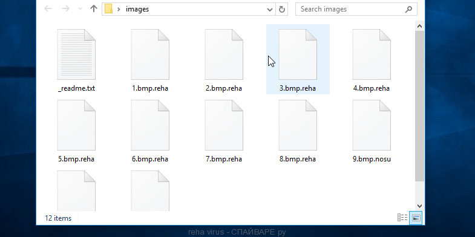This screenshot has width=475, height=237.
Task: Select first partially visible file in bottom row
Action: [x=76, y=190]
